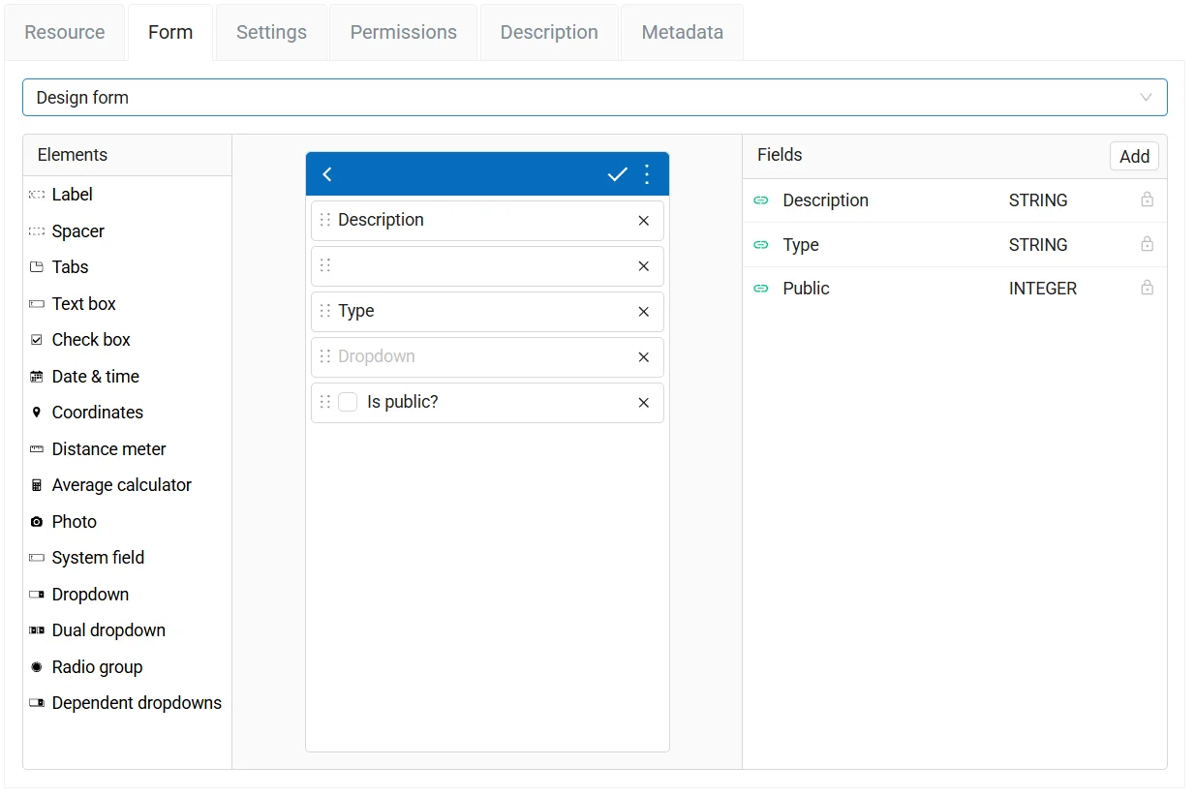
Task: Click the link icon beside Description field
Action: pos(761,200)
